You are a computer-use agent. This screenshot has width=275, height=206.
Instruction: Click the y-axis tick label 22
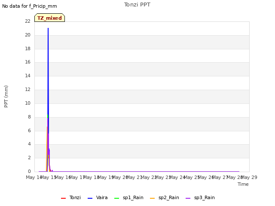pos(27,21)
